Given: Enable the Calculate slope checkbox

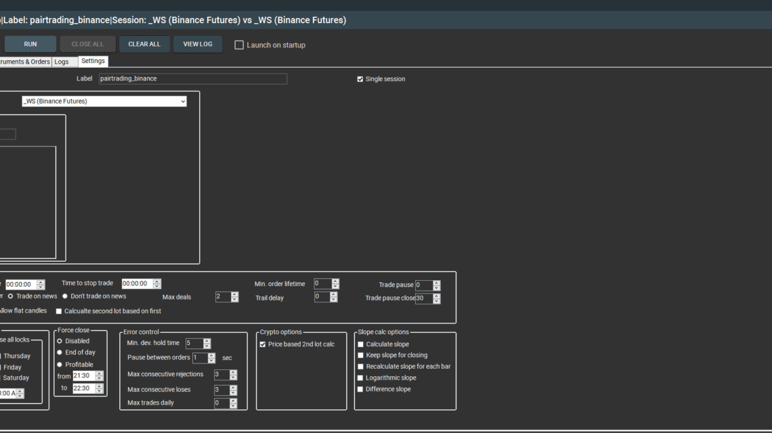Looking at the screenshot, I should point(360,344).
